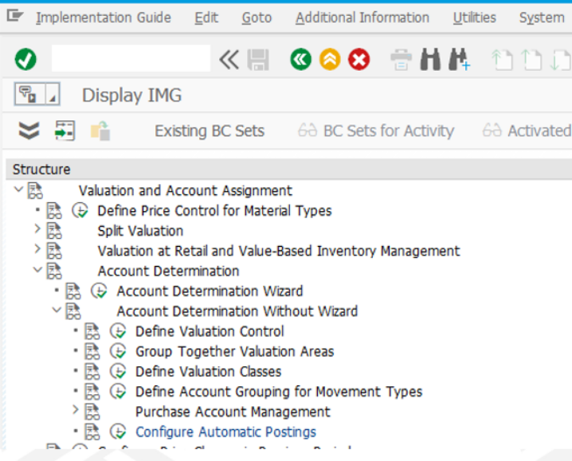Select the Account Determination Wizard row text
This screenshot has width=572, height=461.
tap(210, 291)
